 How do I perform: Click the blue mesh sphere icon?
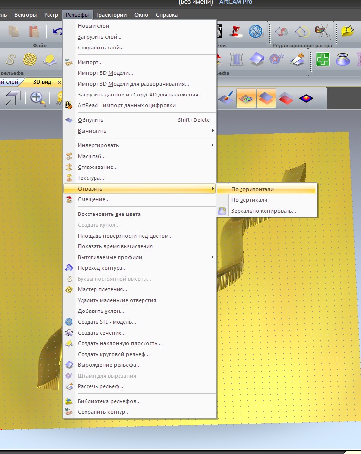(x=255, y=31)
